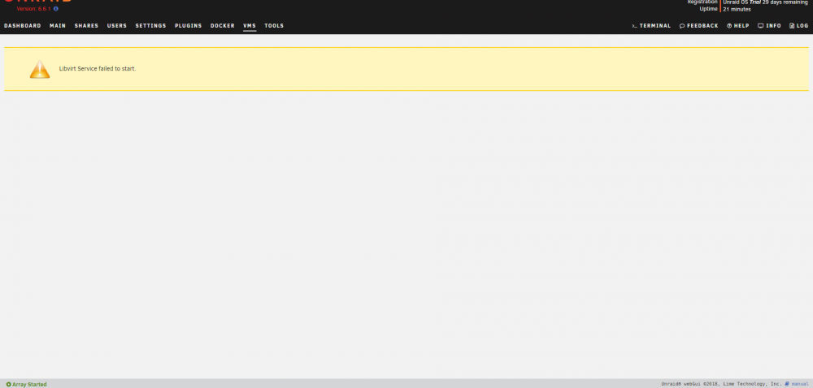The width and height of the screenshot is (813, 388).
Task: Open the manual link in footer
Action: click(x=797, y=384)
